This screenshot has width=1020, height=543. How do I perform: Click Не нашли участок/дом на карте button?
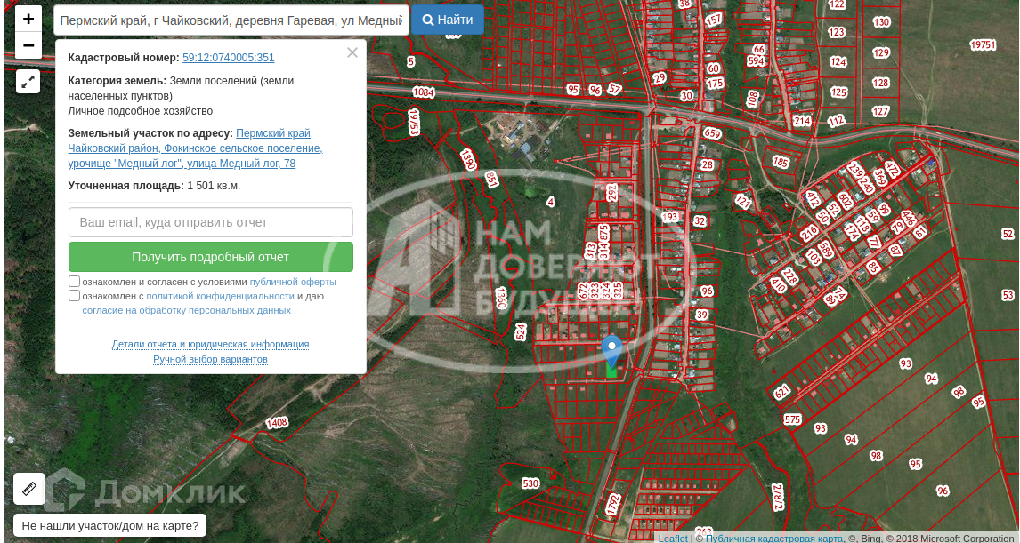click(110, 525)
